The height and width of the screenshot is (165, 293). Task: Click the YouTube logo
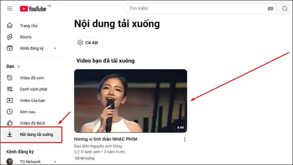tap(33, 9)
